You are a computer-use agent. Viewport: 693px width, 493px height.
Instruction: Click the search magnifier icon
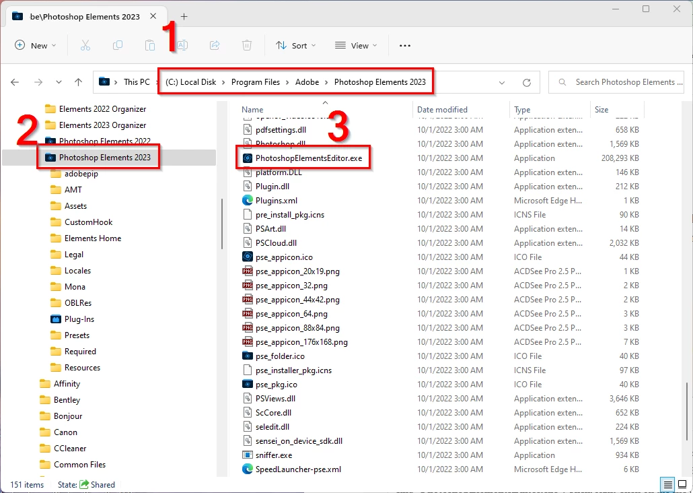(562, 82)
